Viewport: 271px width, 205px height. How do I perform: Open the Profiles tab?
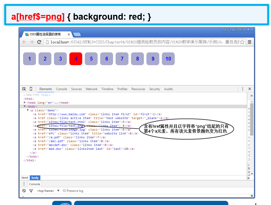(x=122, y=89)
